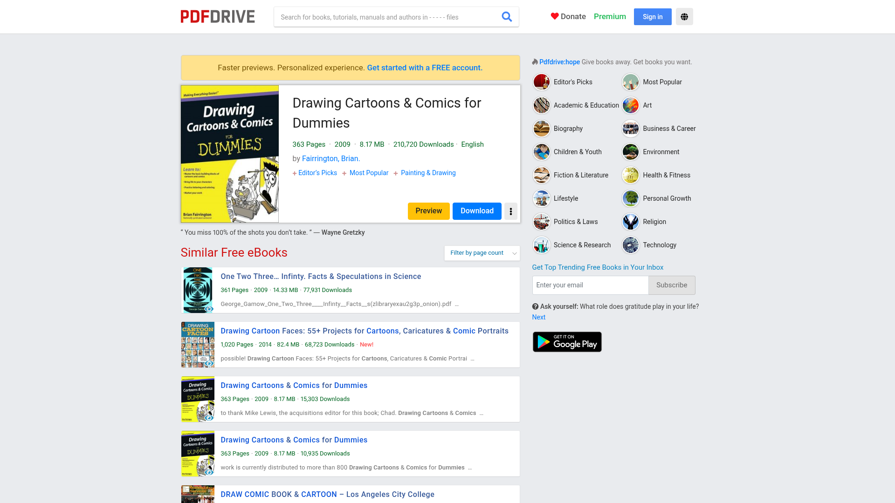Select the Art category icon

tap(631, 105)
